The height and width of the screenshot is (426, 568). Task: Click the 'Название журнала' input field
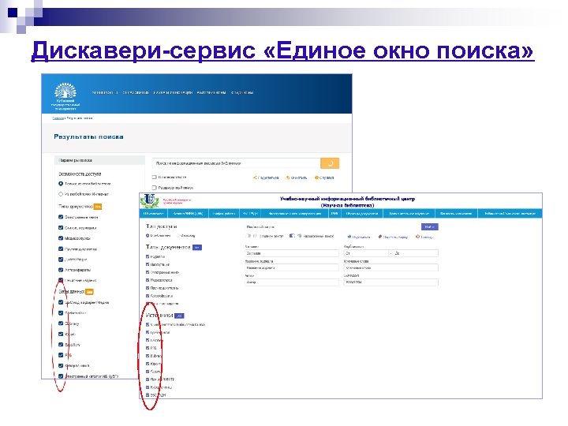pyautogui.click(x=292, y=267)
